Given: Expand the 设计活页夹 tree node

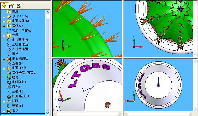Looking at the screenshot, I should click(x=4, y=17).
